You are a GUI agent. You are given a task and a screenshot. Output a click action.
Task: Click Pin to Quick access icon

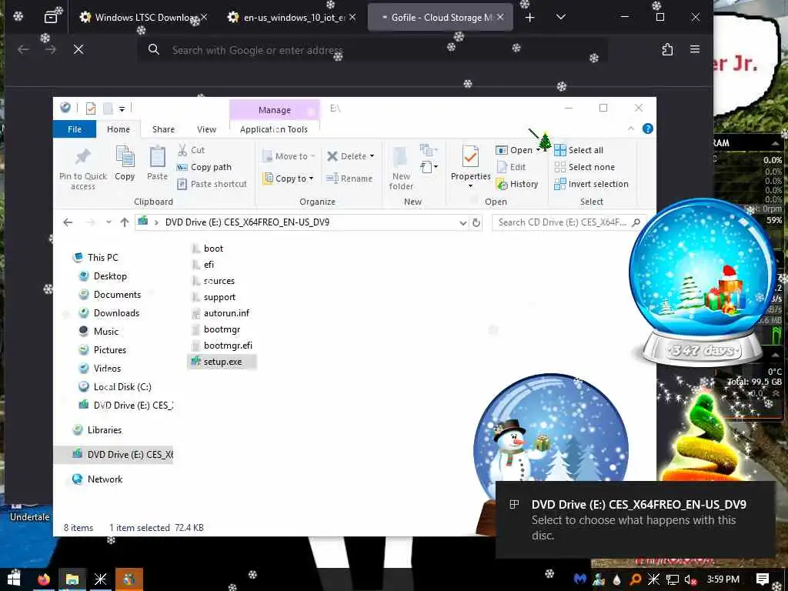[83, 157]
